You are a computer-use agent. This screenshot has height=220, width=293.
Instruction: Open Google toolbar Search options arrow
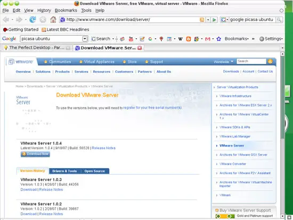click(113, 39)
